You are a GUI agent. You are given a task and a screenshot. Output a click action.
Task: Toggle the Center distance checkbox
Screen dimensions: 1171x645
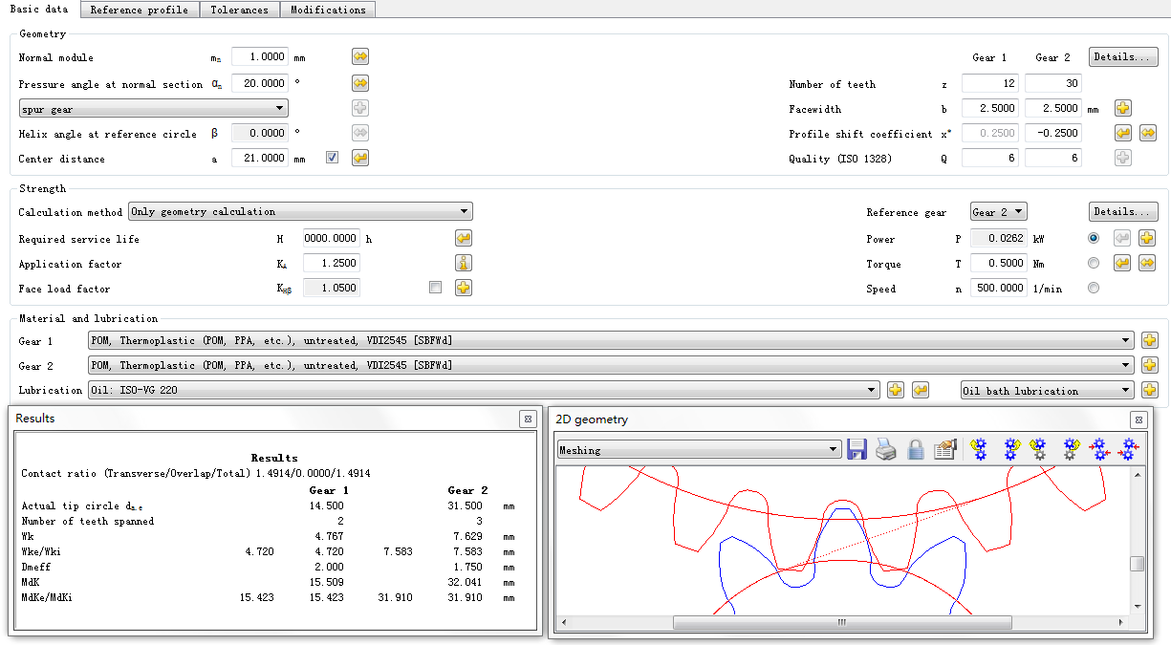coord(332,158)
